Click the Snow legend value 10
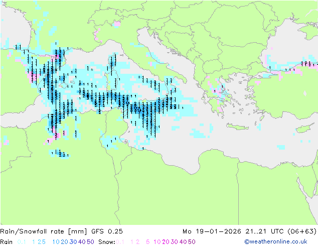Viewport: 318px width, 246px height. [157, 242]
